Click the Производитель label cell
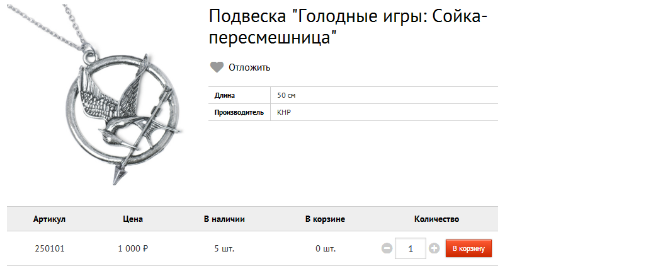The height and width of the screenshot is (278, 658). [239, 113]
